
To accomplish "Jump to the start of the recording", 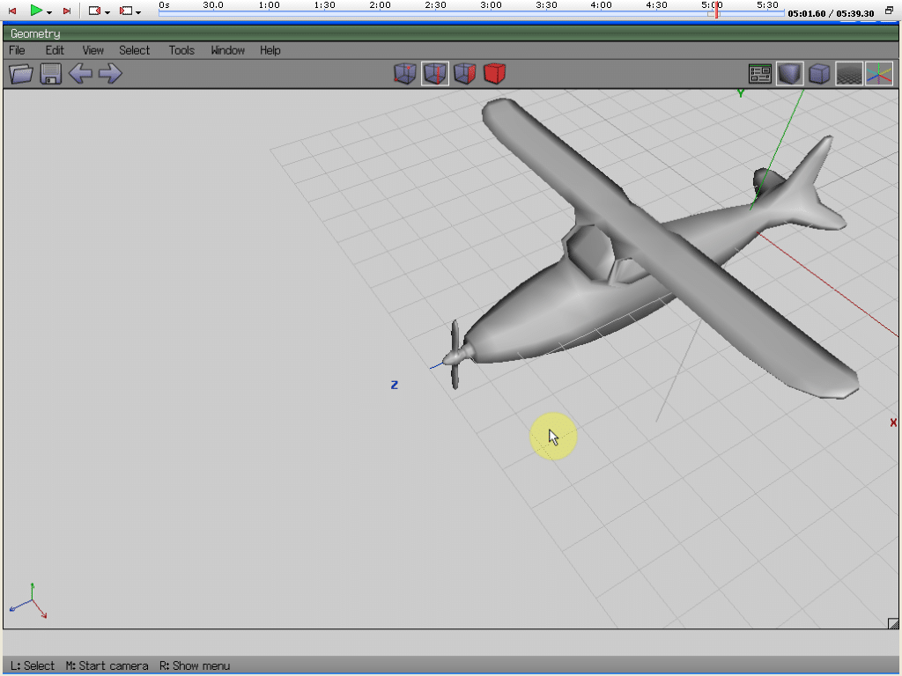I will (12, 11).
